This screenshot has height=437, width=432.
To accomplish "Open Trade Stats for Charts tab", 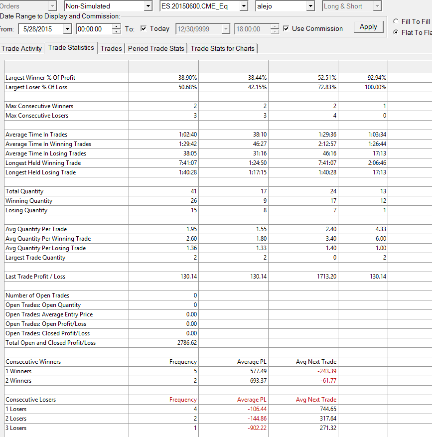I will (x=222, y=48).
